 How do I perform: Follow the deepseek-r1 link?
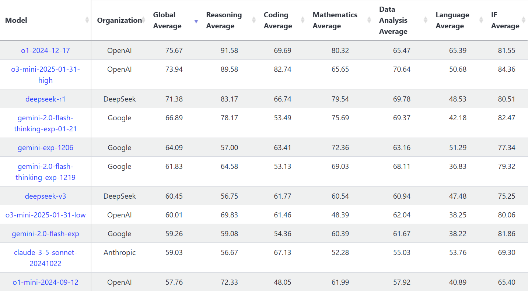45,99
